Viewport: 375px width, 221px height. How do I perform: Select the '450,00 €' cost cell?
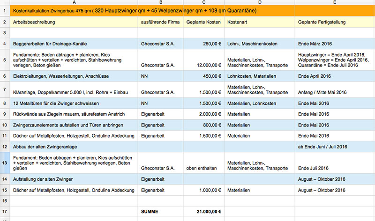(x=204, y=76)
